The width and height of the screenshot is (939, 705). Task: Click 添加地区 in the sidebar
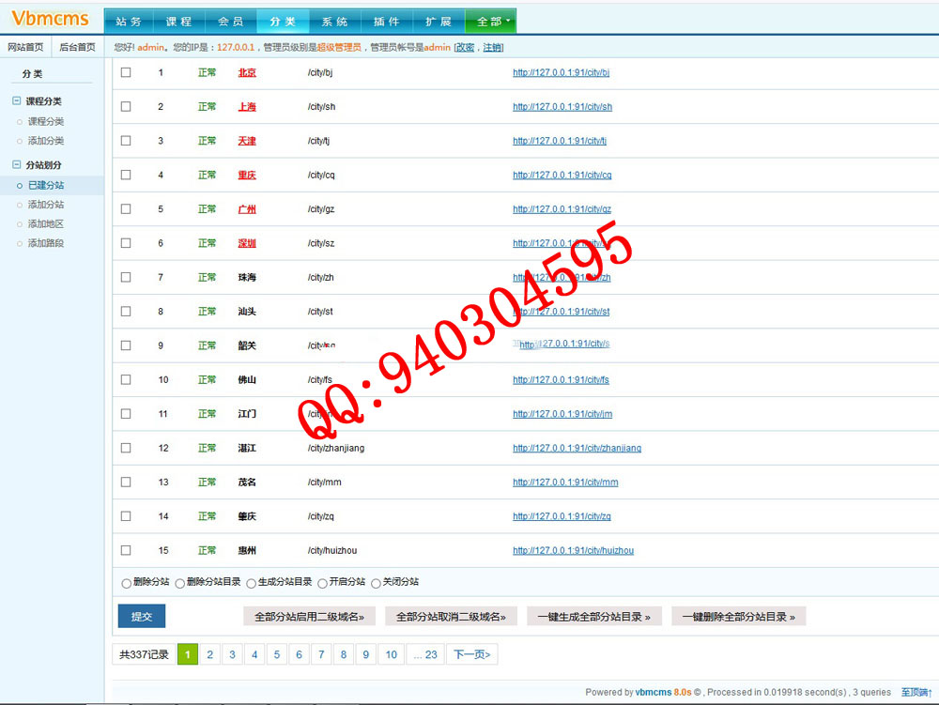click(46, 224)
